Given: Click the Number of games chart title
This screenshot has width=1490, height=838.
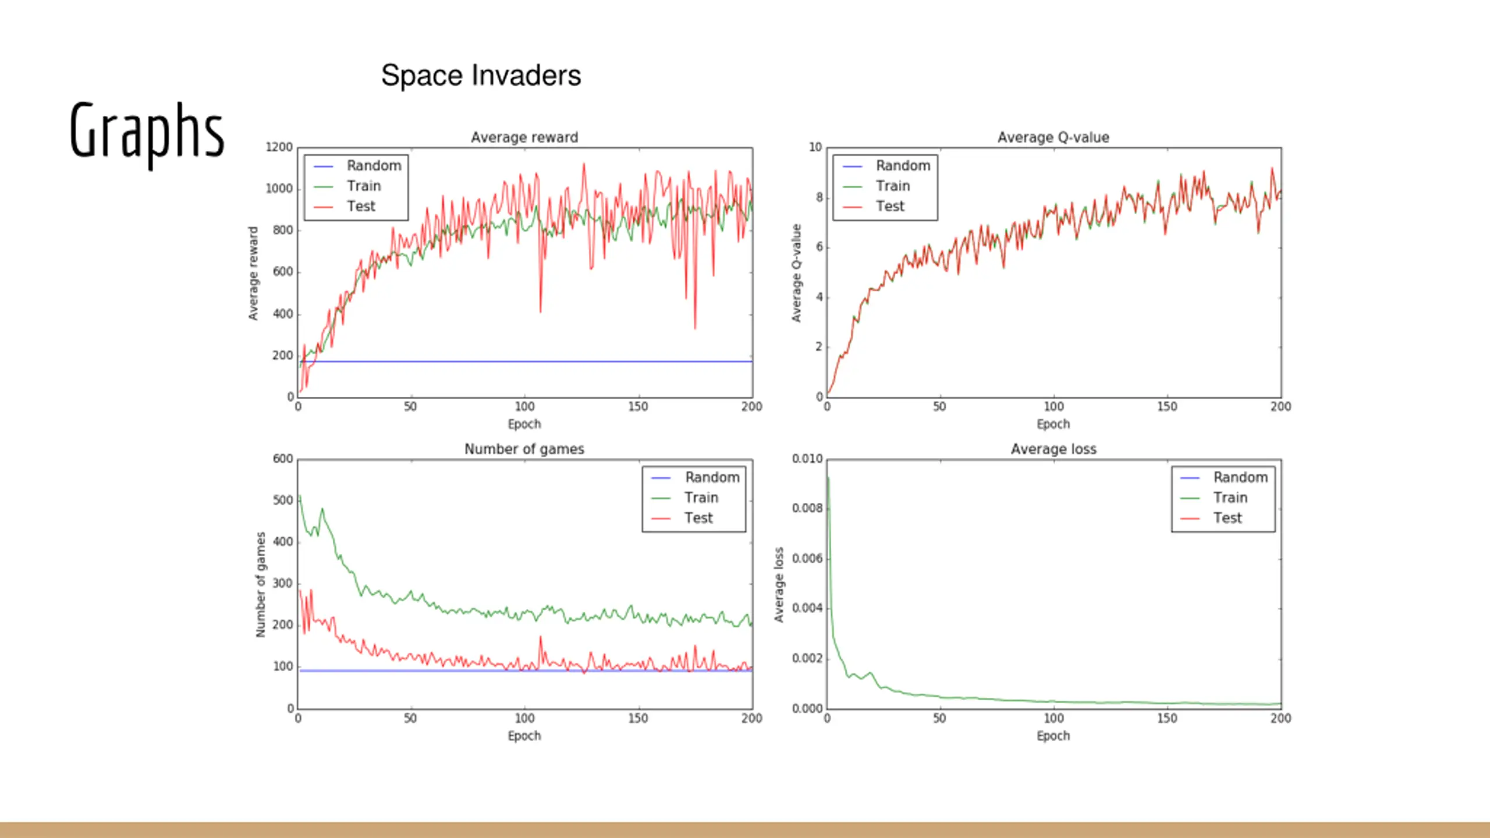Looking at the screenshot, I should coord(524,449).
